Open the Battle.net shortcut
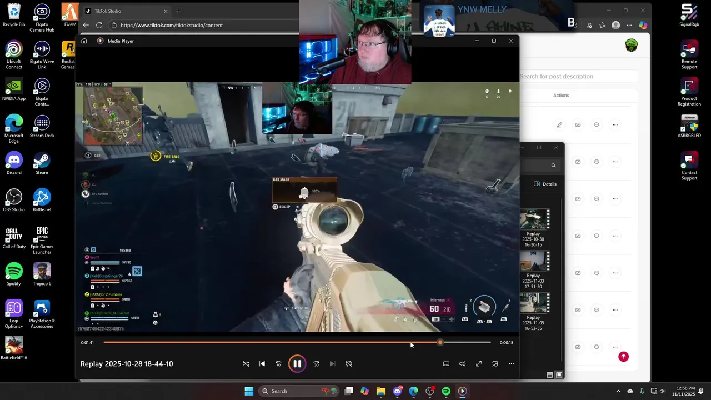711x400 pixels. (x=42, y=201)
